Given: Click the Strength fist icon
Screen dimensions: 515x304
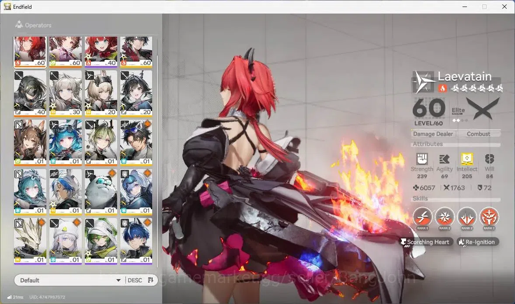Looking at the screenshot, I should coord(422,159).
